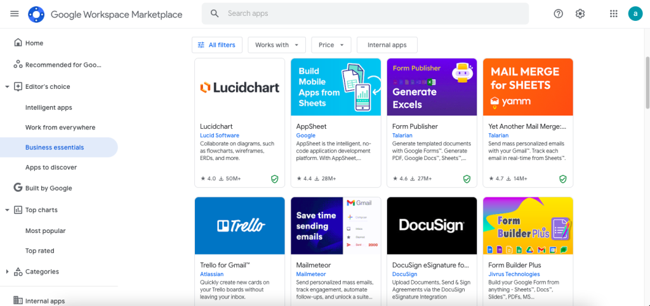Click the 'DocuSign eSignature fo...' title
Screen dimensions: 650x306
(430, 265)
